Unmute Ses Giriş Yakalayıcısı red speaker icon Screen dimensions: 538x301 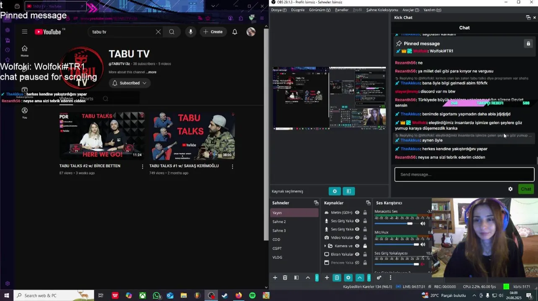click(423, 264)
